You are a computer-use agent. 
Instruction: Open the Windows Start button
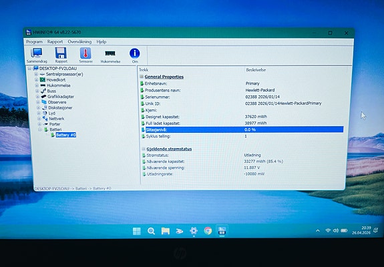tap(137, 231)
